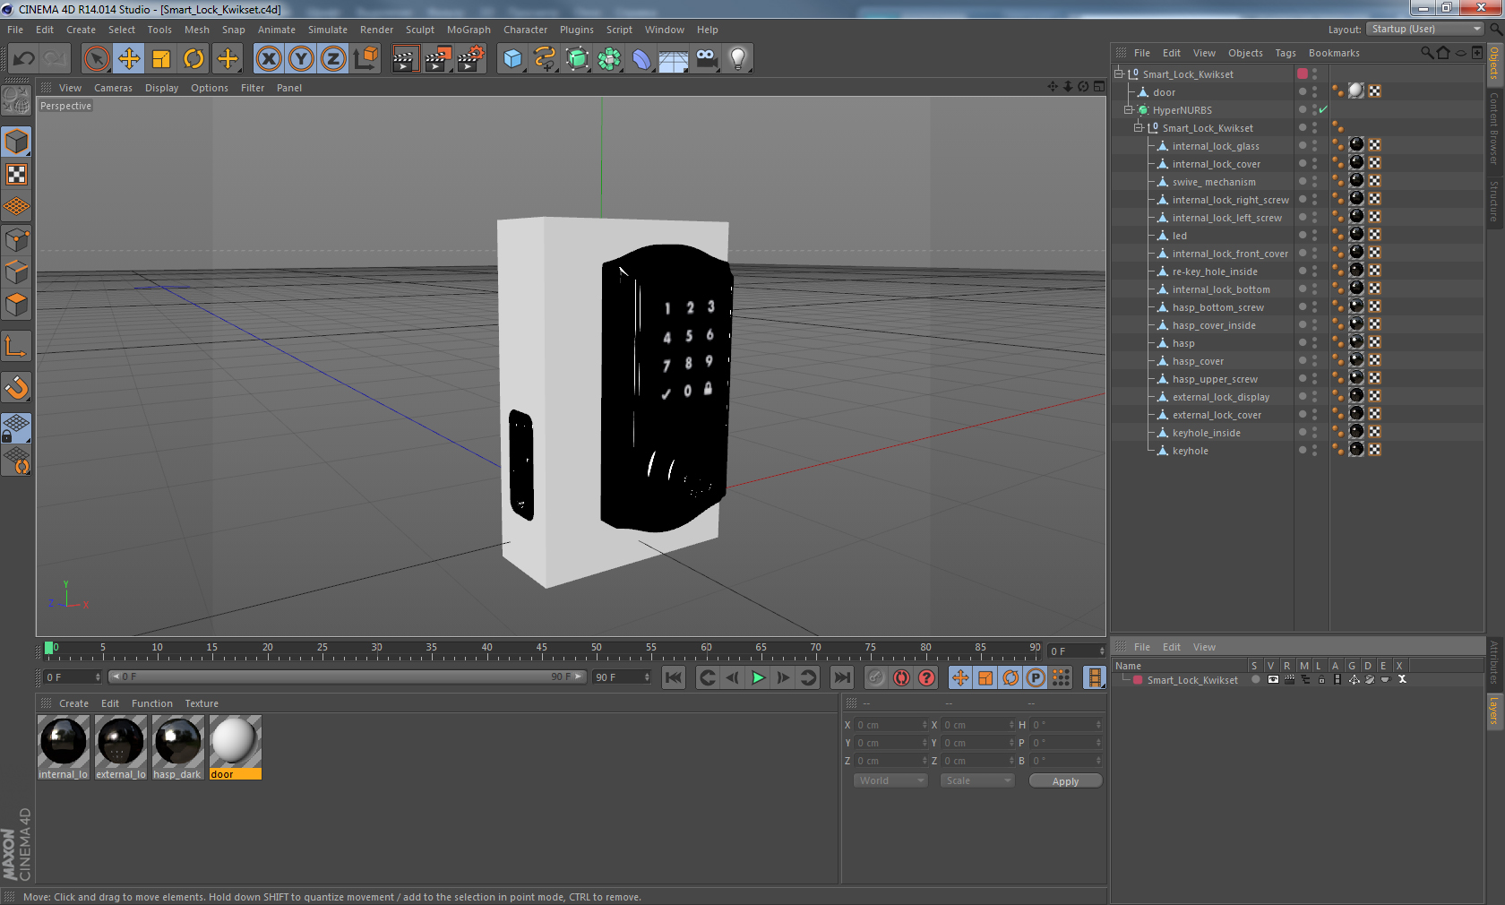The width and height of the screenshot is (1505, 905).
Task: Enable Polygons mode
Action: pos(17,304)
